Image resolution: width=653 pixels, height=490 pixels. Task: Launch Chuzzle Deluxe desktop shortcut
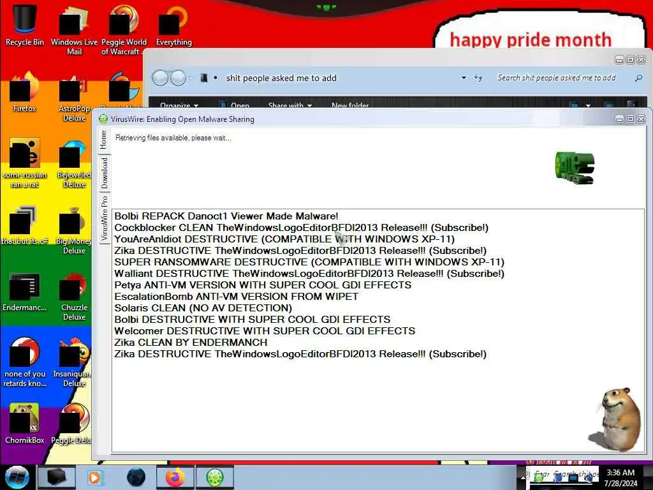pos(74,297)
